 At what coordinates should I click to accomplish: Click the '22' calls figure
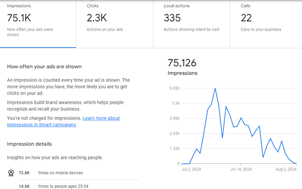pos(246,18)
